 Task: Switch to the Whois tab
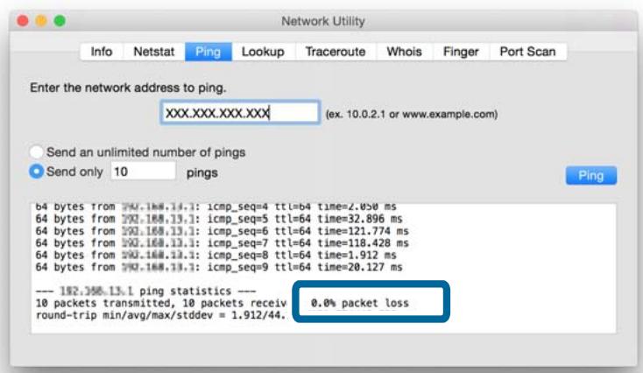tap(405, 52)
